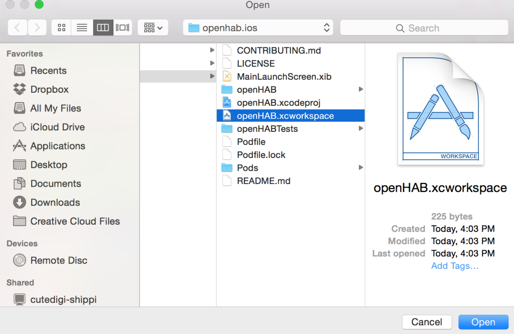Click the README.md document icon
Viewport: 514px width, 334px height.
pos(227,181)
